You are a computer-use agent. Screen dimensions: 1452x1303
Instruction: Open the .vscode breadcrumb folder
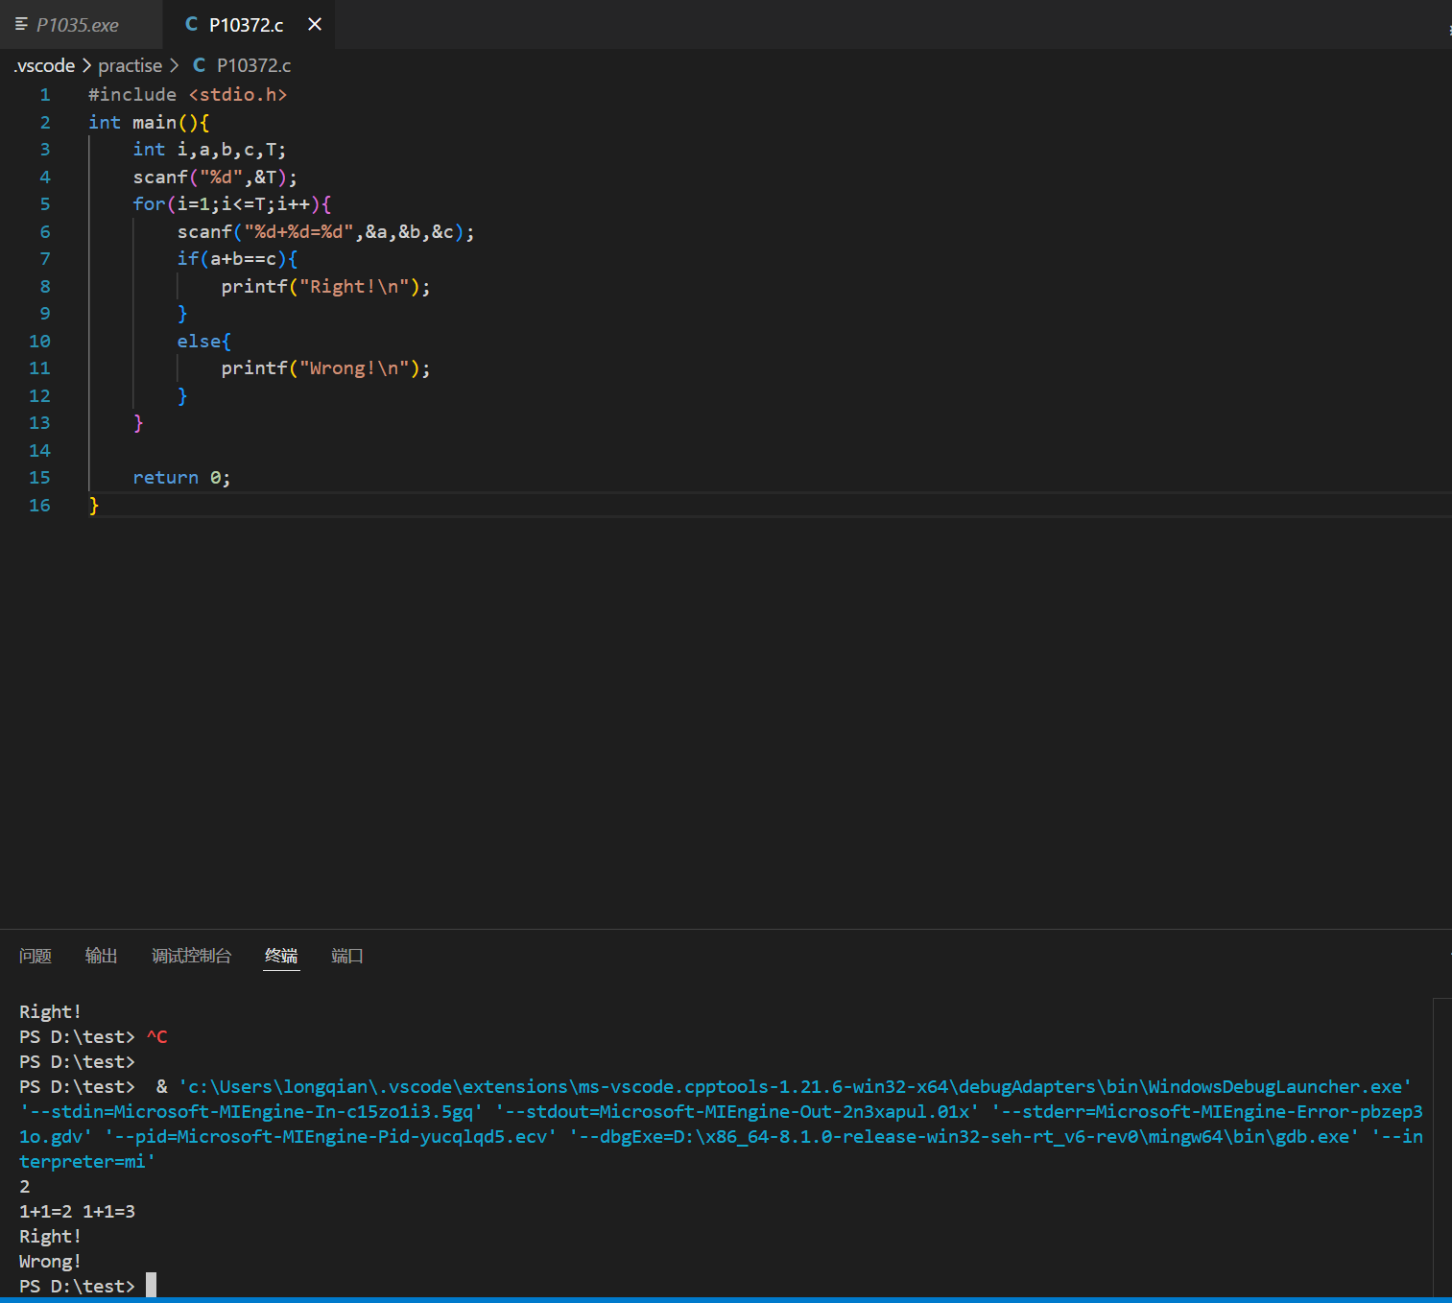tap(45, 65)
